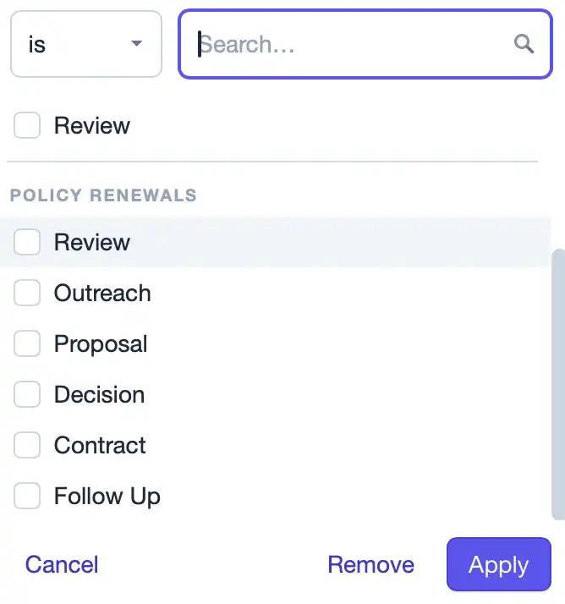This screenshot has height=604, width=565.
Task: Apply the selected filter
Action: point(499,564)
